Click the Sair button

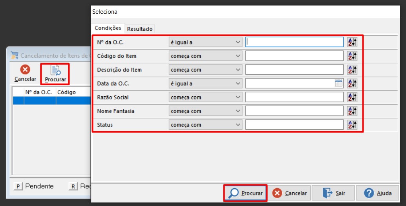click(x=333, y=193)
